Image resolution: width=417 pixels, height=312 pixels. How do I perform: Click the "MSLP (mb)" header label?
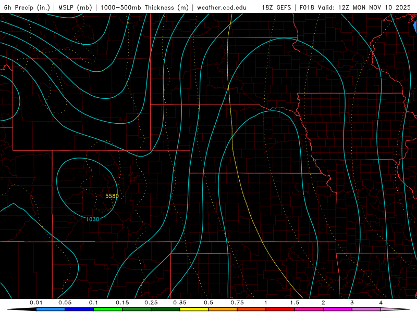75,8
